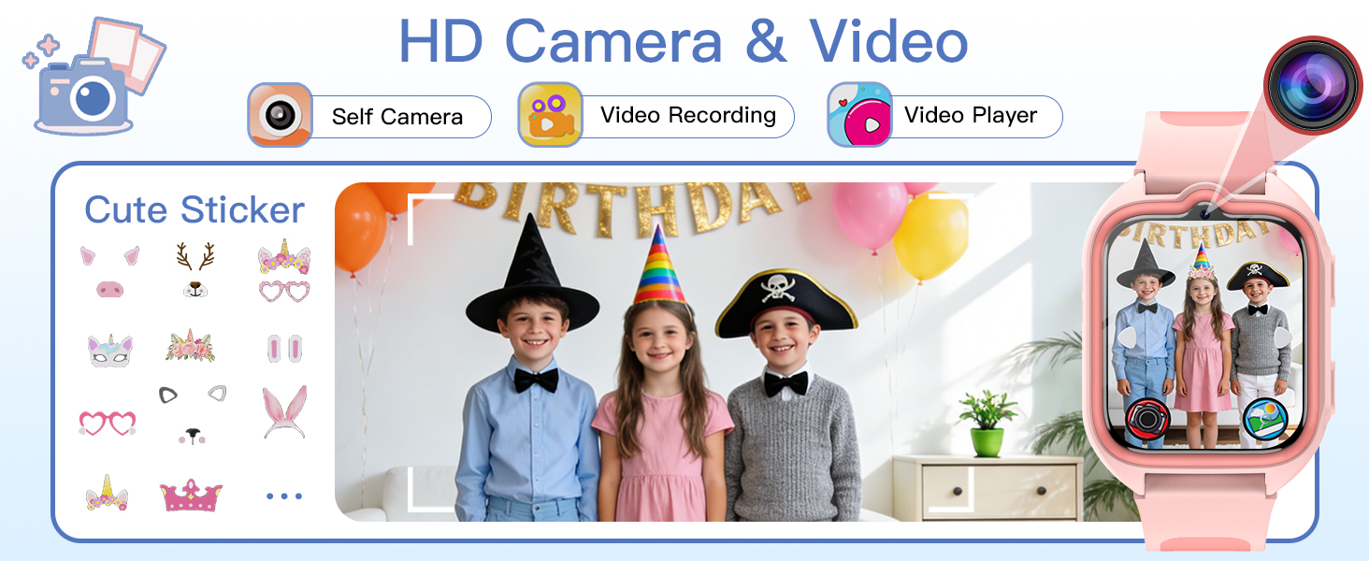Click the Cute Sticker heading
Viewport: 1369px width, 561px height.
(195, 210)
